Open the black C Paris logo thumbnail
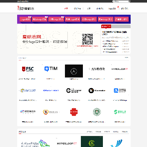Image resolution: width=147 pixels, height=147 pixels. pyautogui.click(x=74, y=91)
